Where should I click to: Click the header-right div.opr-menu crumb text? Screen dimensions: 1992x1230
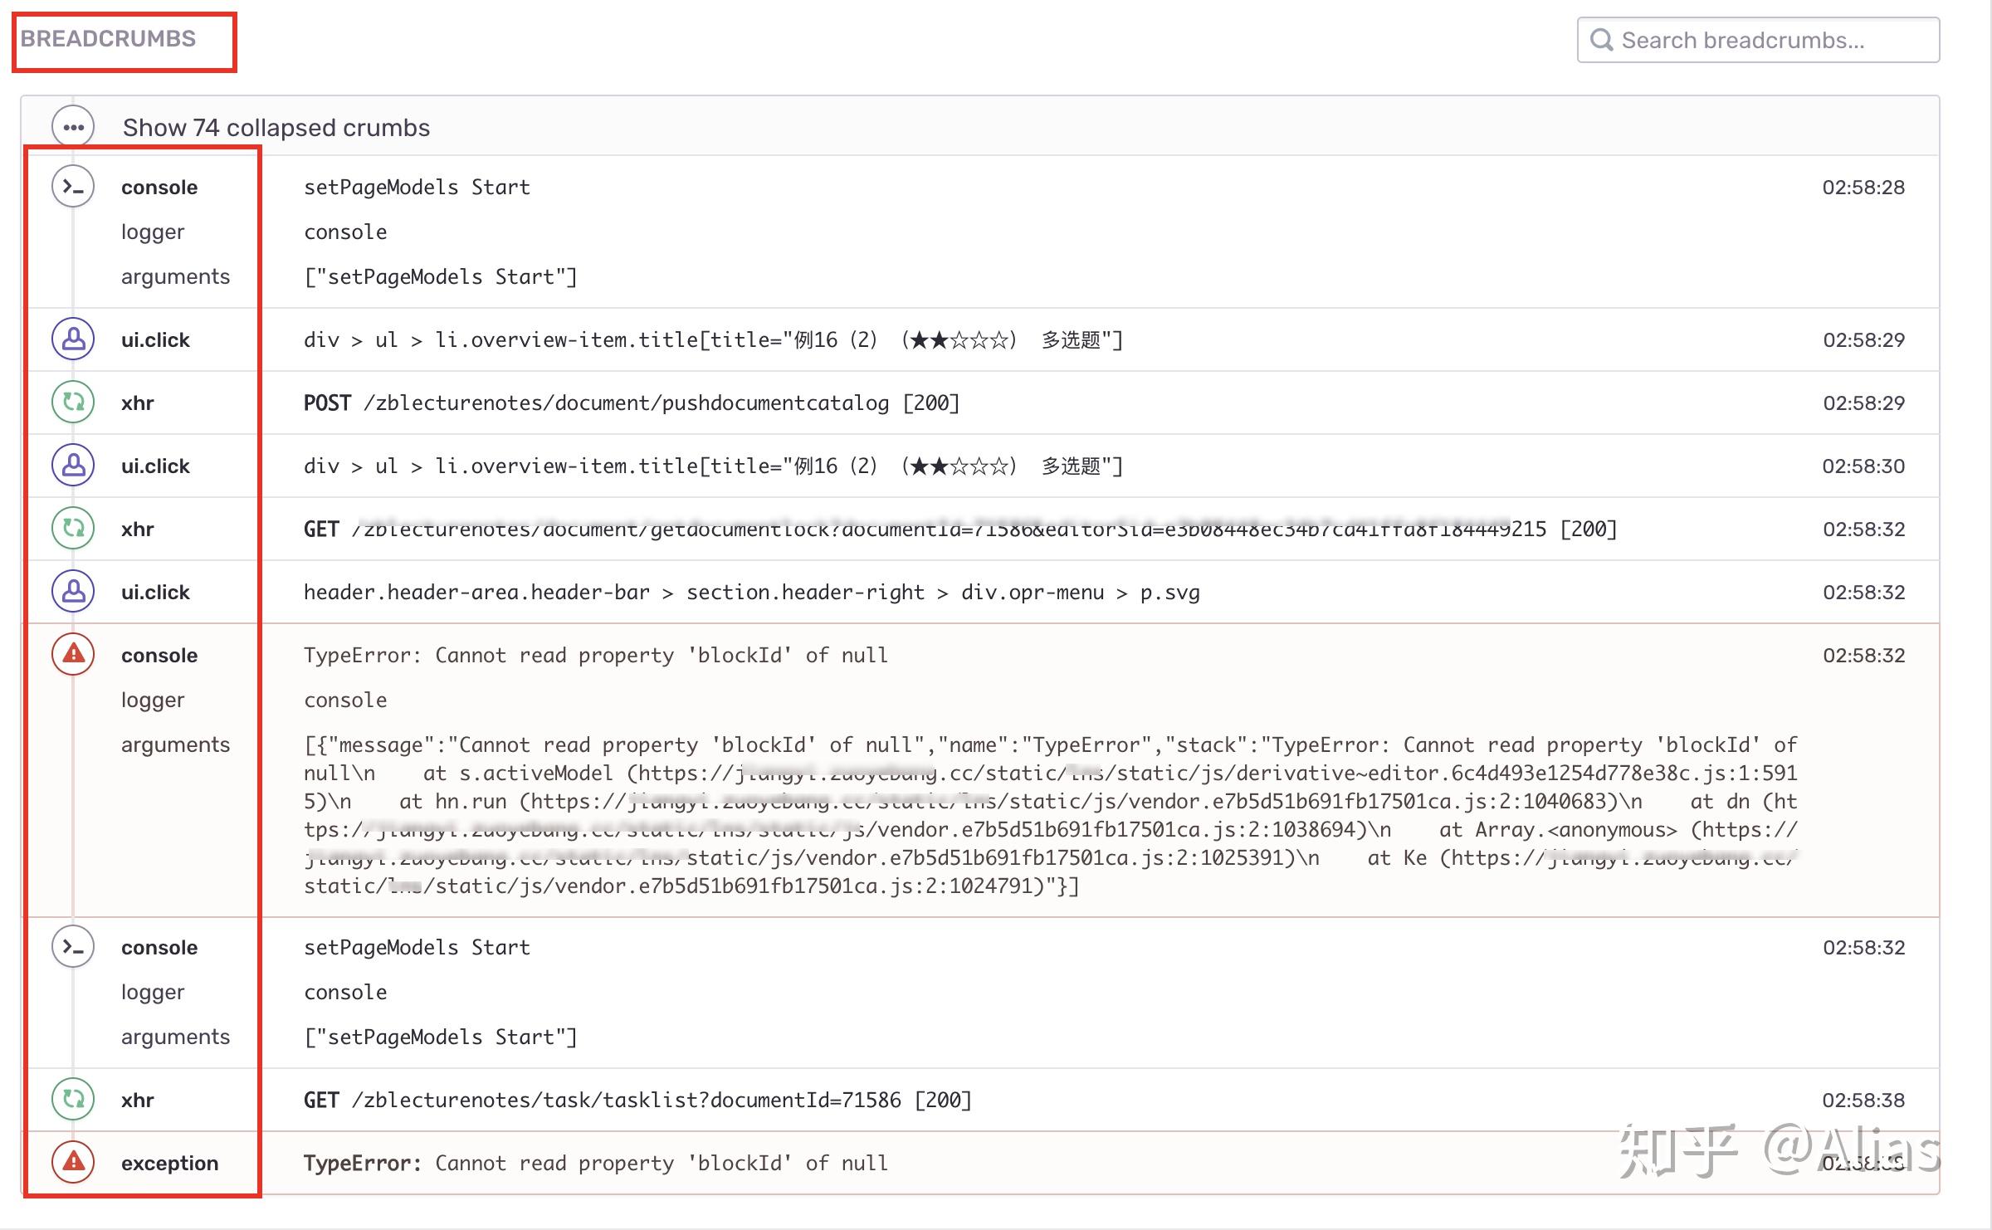751,593
